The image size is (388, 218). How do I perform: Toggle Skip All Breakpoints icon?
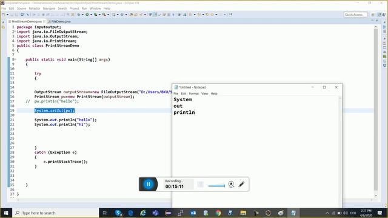[28, 15]
